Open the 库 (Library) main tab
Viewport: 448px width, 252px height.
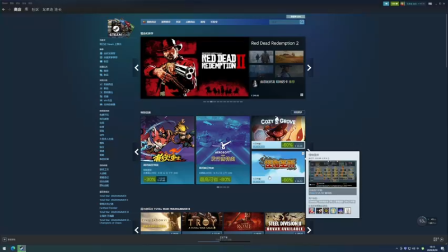(26, 10)
